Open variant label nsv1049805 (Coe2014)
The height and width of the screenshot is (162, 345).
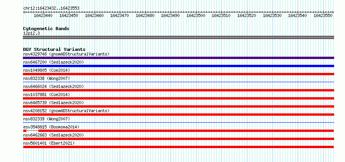(x=47, y=70)
